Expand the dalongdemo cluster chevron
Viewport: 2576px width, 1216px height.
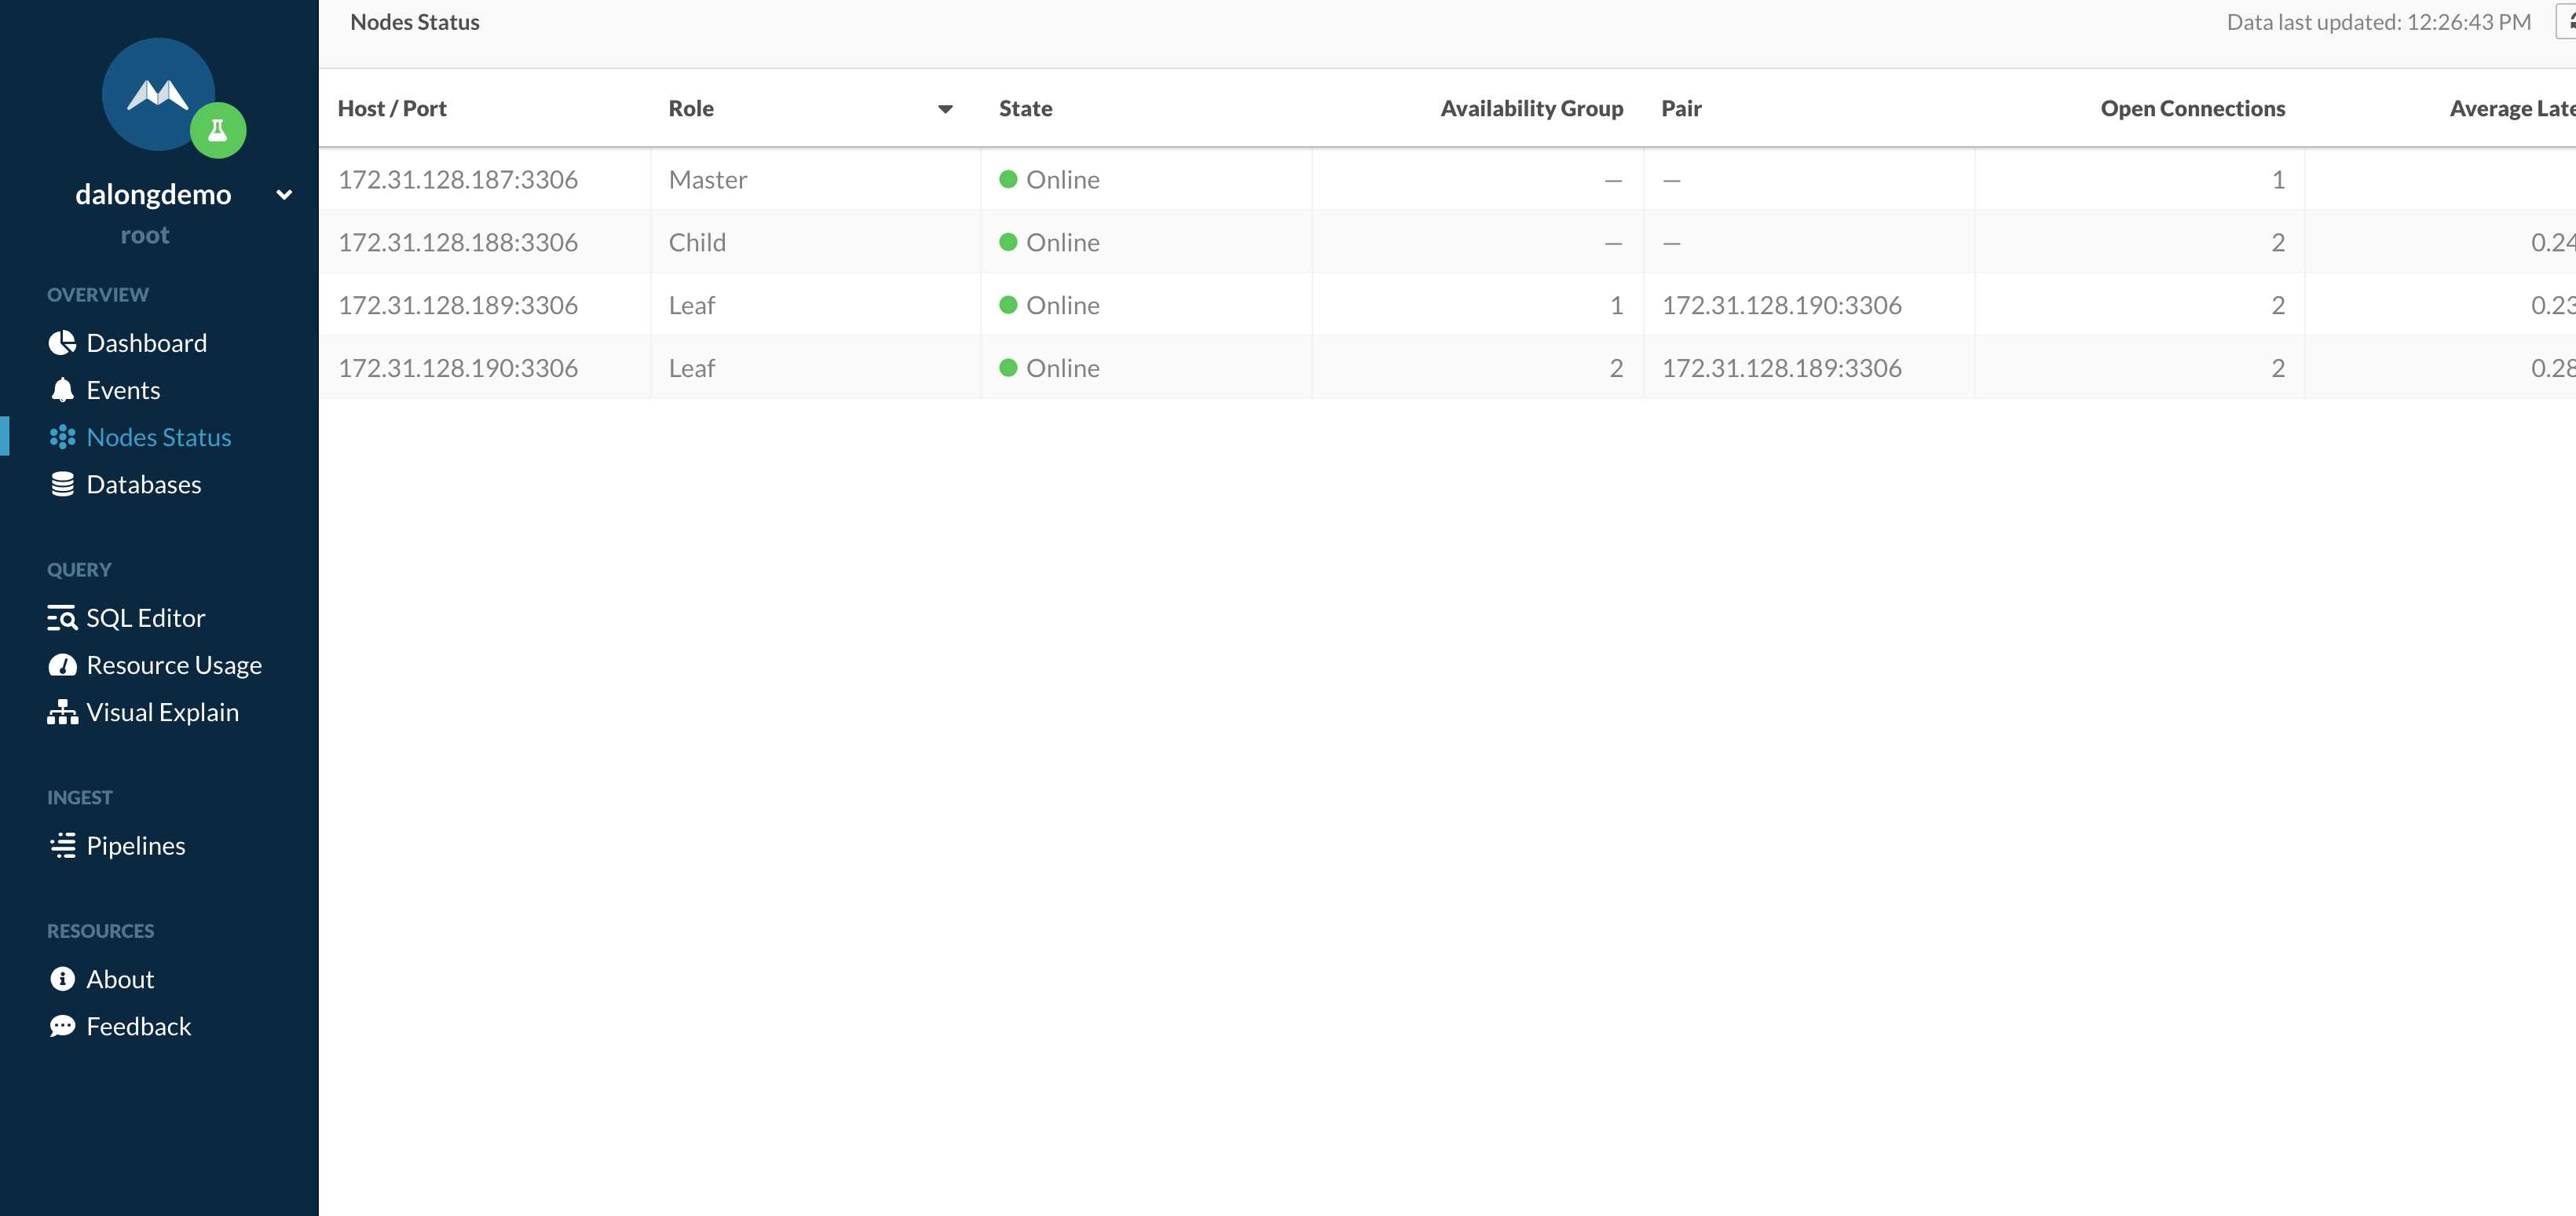click(x=284, y=194)
